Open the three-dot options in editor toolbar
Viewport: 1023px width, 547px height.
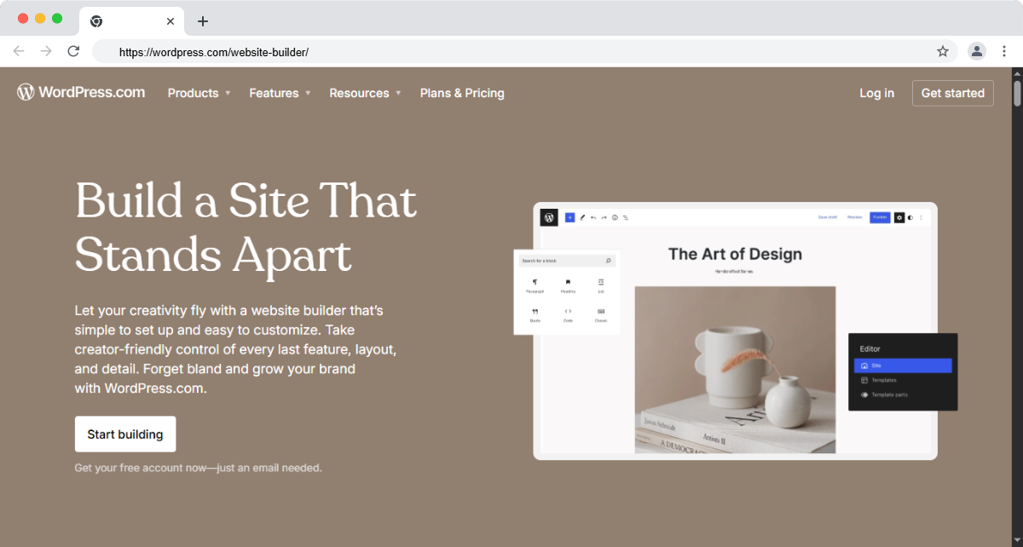pos(921,217)
